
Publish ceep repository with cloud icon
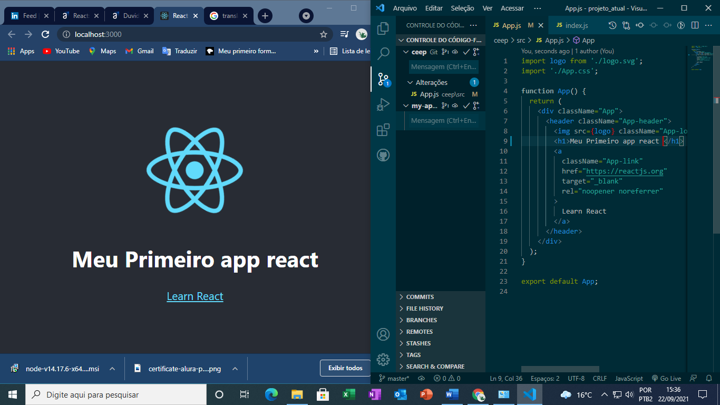(x=455, y=52)
